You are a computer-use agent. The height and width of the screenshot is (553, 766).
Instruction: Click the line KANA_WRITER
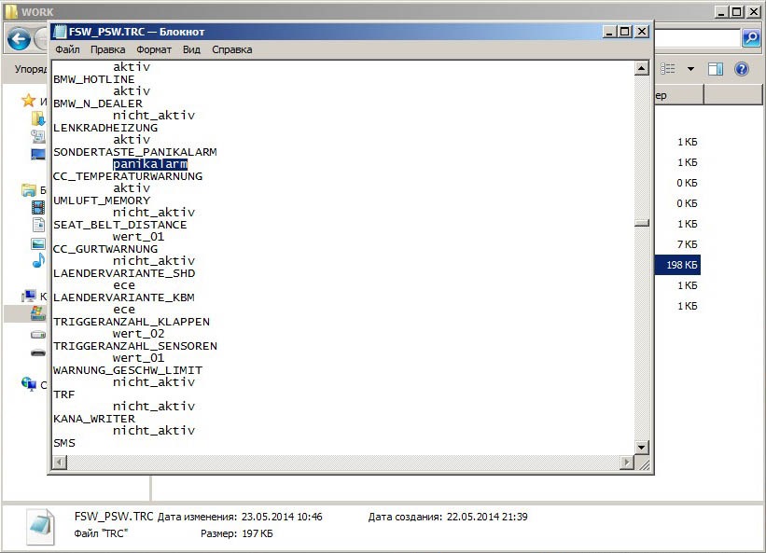pyautogui.click(x=94, y=419)
